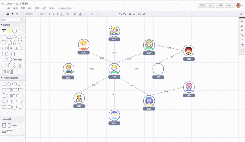Click the undo arrow in the toolbar
Image resolution: width=245 pixels, height=142 pixels.
pos(13,14)
